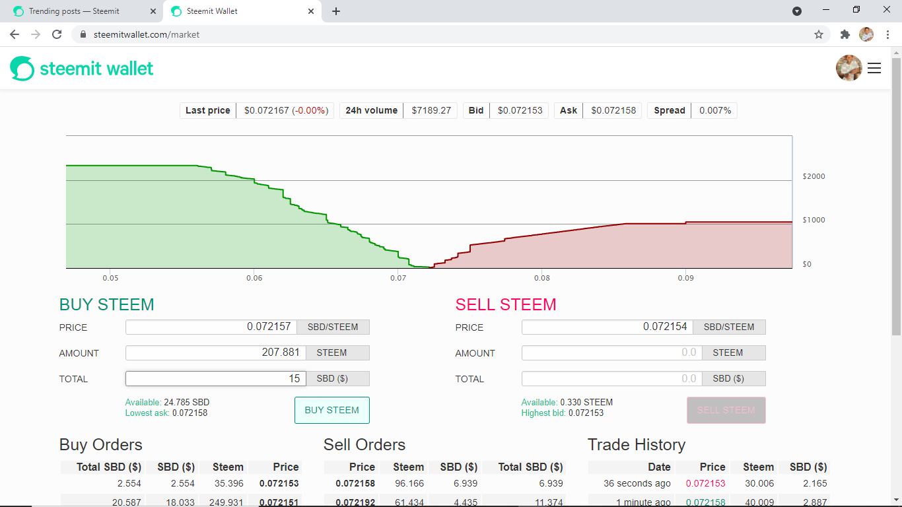Click the buy order Steem amount 35.396
Screen dimensions: 902x507
[x=228, y=484]
